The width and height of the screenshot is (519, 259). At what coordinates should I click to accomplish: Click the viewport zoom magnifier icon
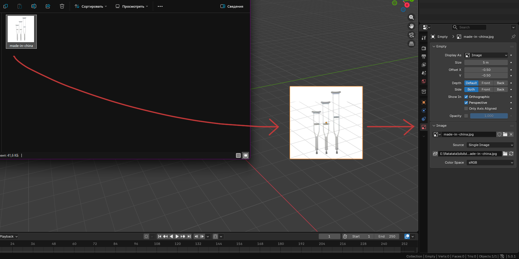[411, 17]
